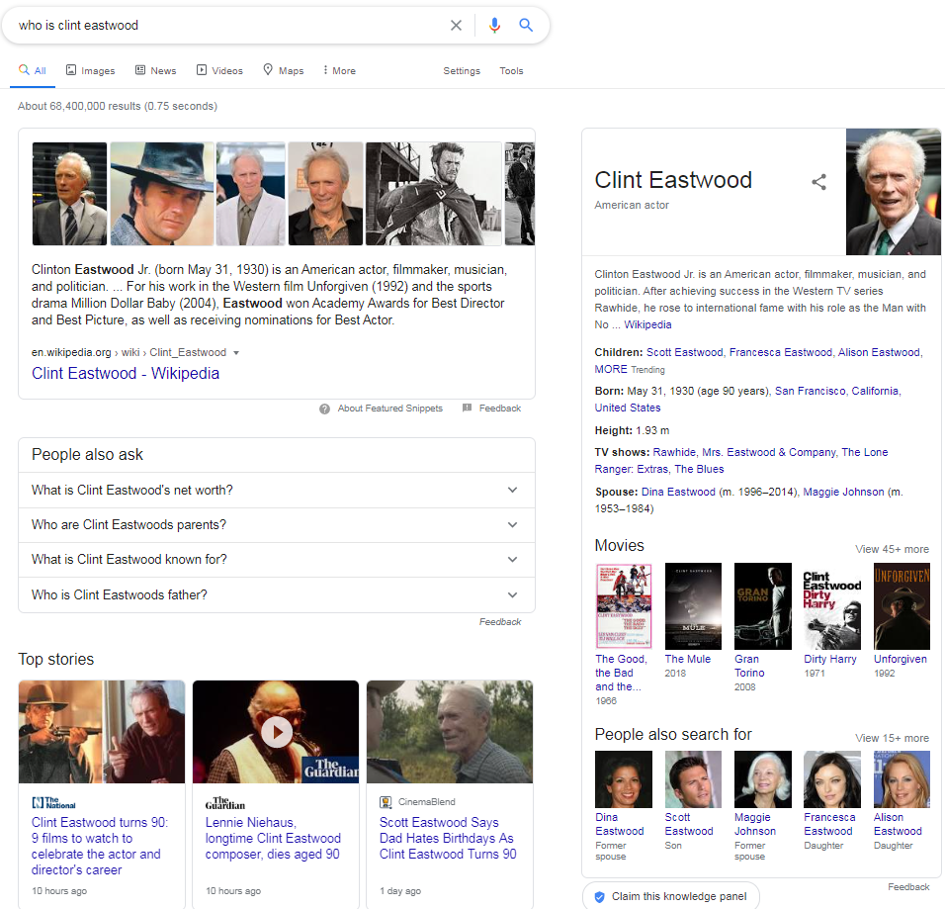Click the blue magnifying glass search icon

526,26
